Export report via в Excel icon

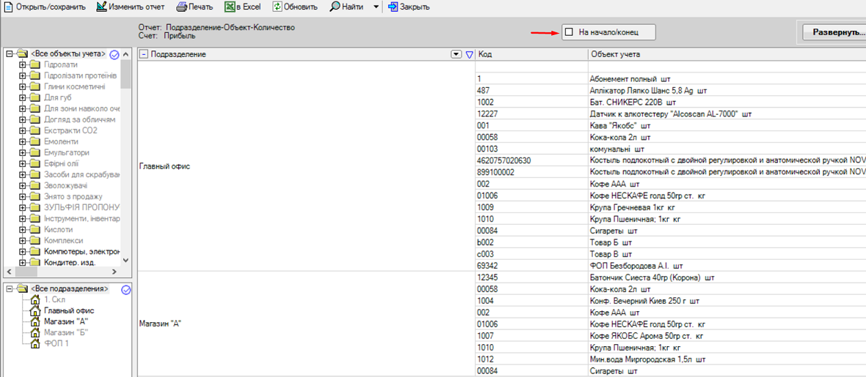(230, 7)
